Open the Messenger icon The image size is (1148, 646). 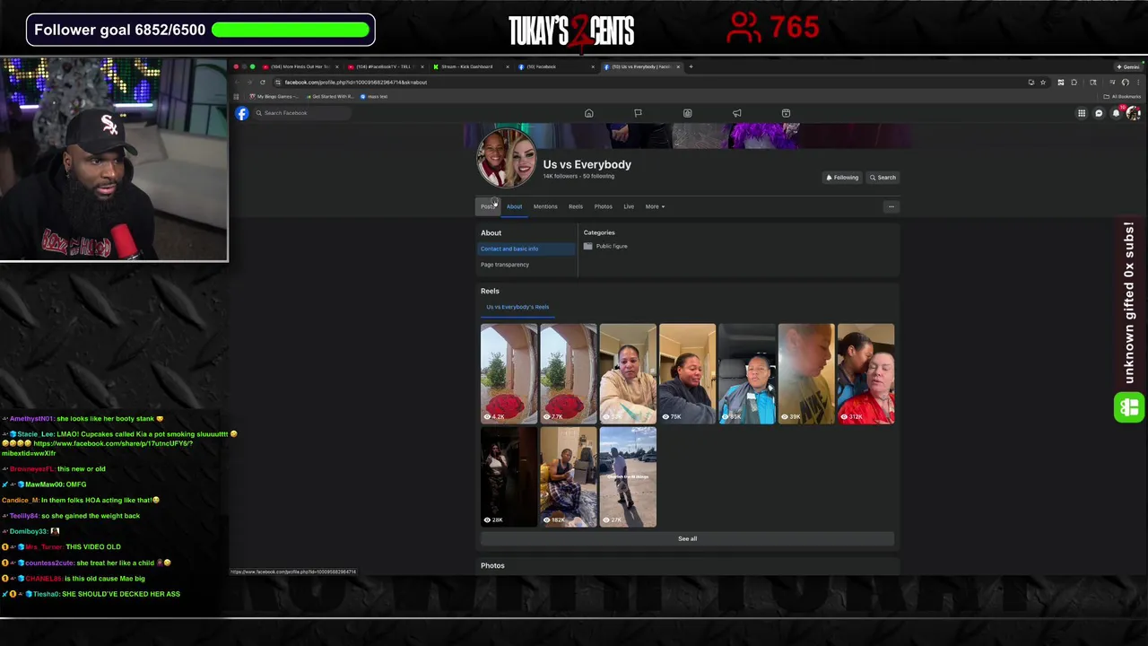point(1099,113)
